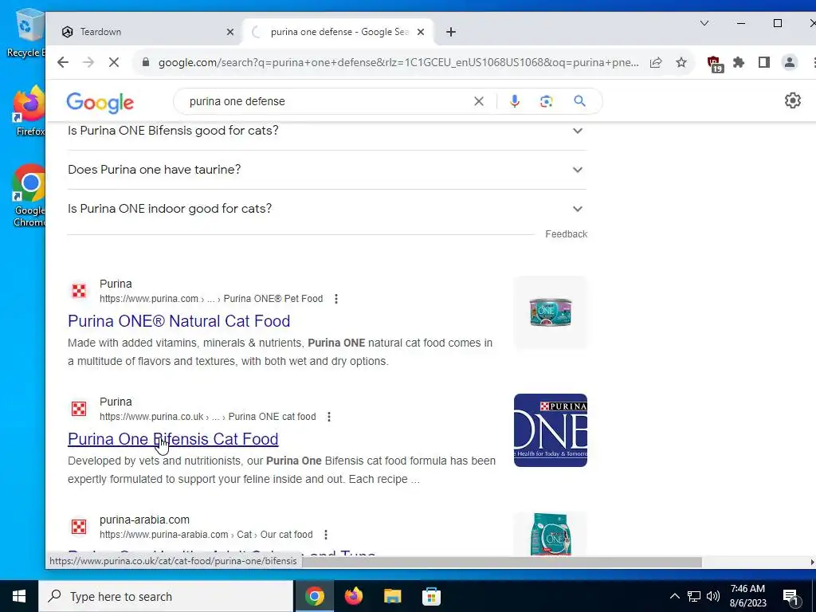
Task: Expand 'Is Purina ONE indoor good for cats?'
Action: [x=327, y=209]
